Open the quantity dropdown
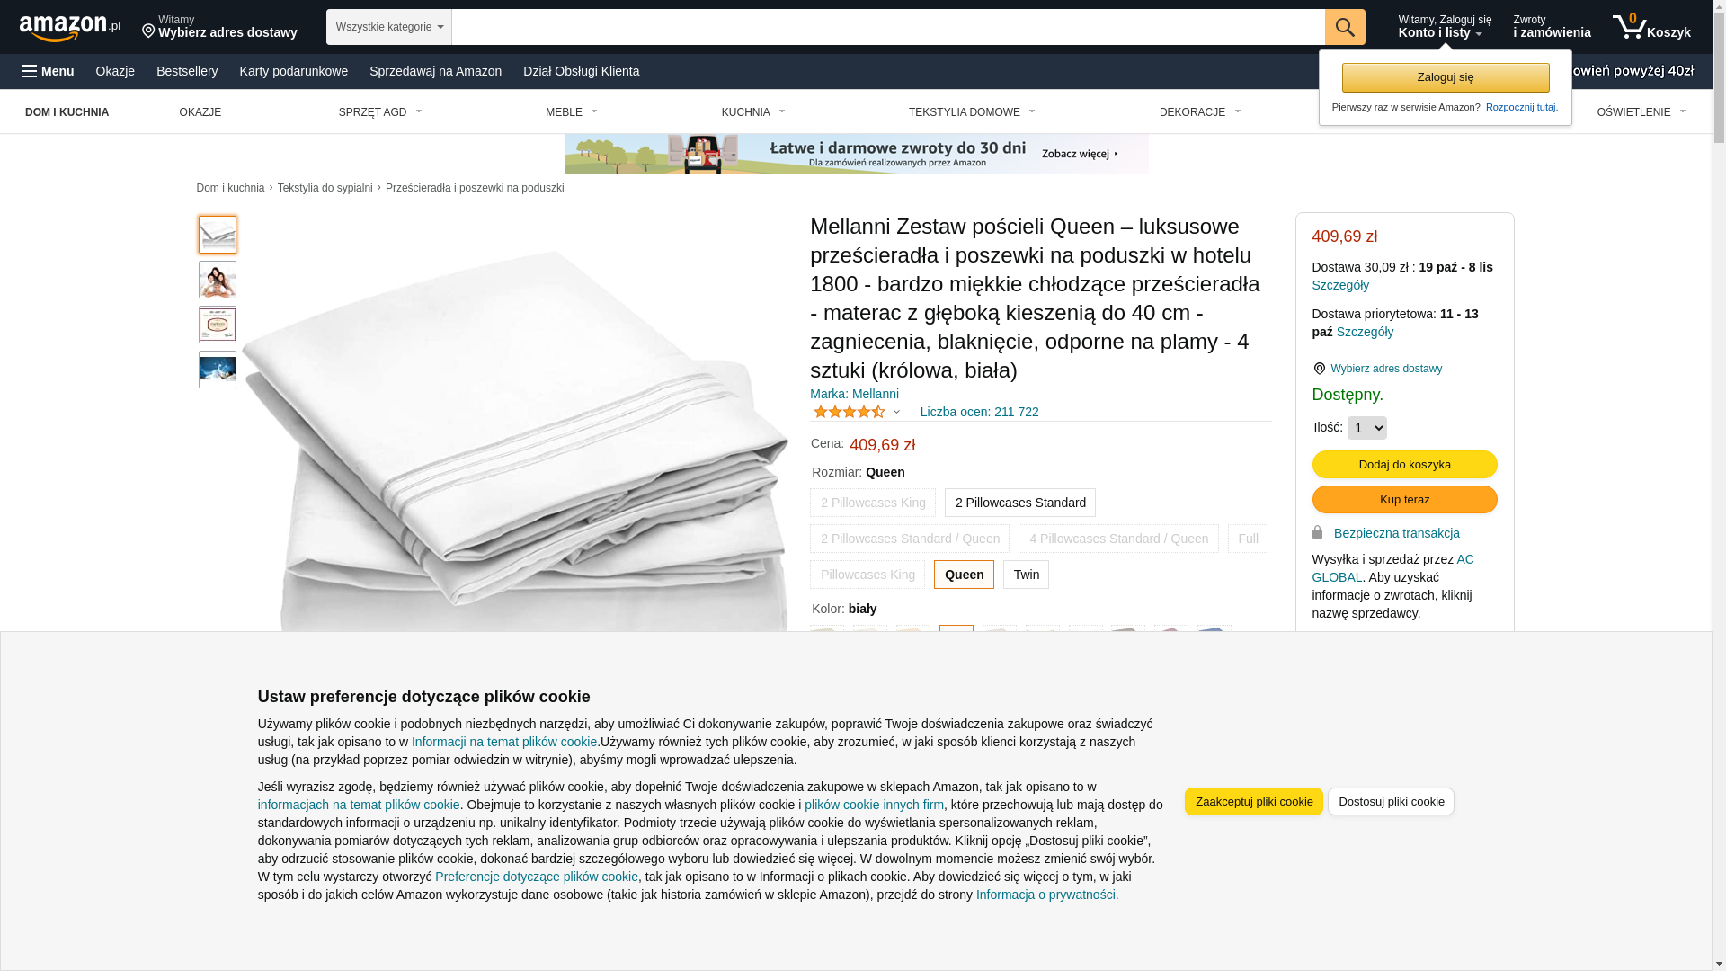The height and width of the screenshot is (971, 1726). [x=1367, y=428]
